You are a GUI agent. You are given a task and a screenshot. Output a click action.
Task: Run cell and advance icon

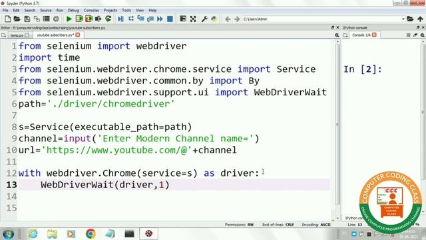point(89,19)
